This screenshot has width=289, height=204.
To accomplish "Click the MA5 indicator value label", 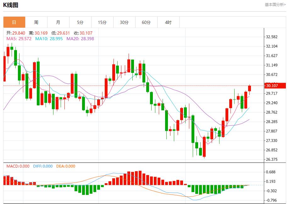I will pyautogui.click(x=19, y=39).
